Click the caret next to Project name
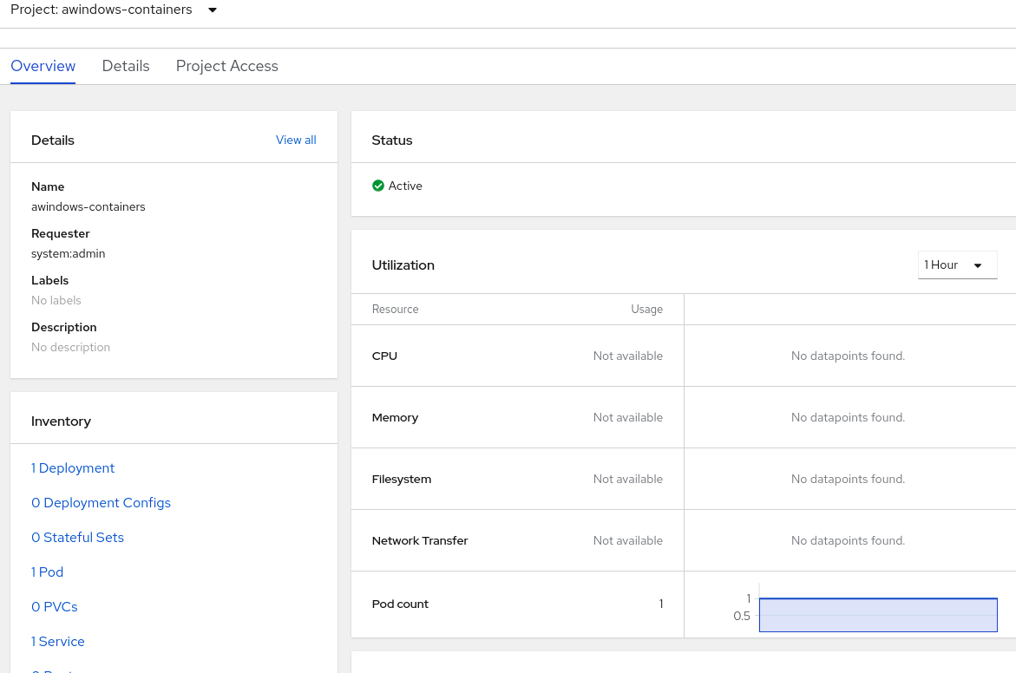1016x673 pixels. pos(211,10)
